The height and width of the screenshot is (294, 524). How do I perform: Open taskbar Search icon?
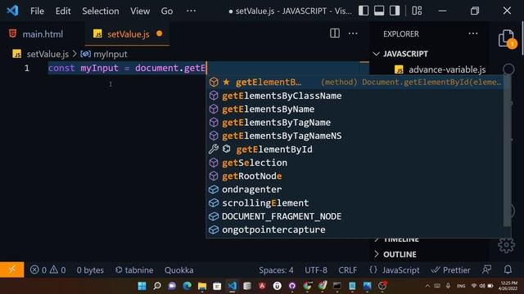click(x=157, y=286)
